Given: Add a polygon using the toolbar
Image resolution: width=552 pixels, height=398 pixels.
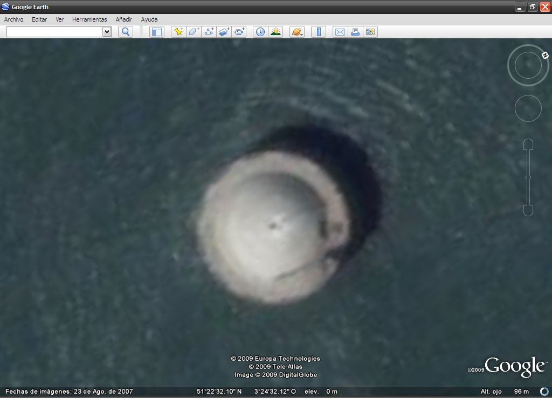Looking at the screenshot, I should pos(194,32).
